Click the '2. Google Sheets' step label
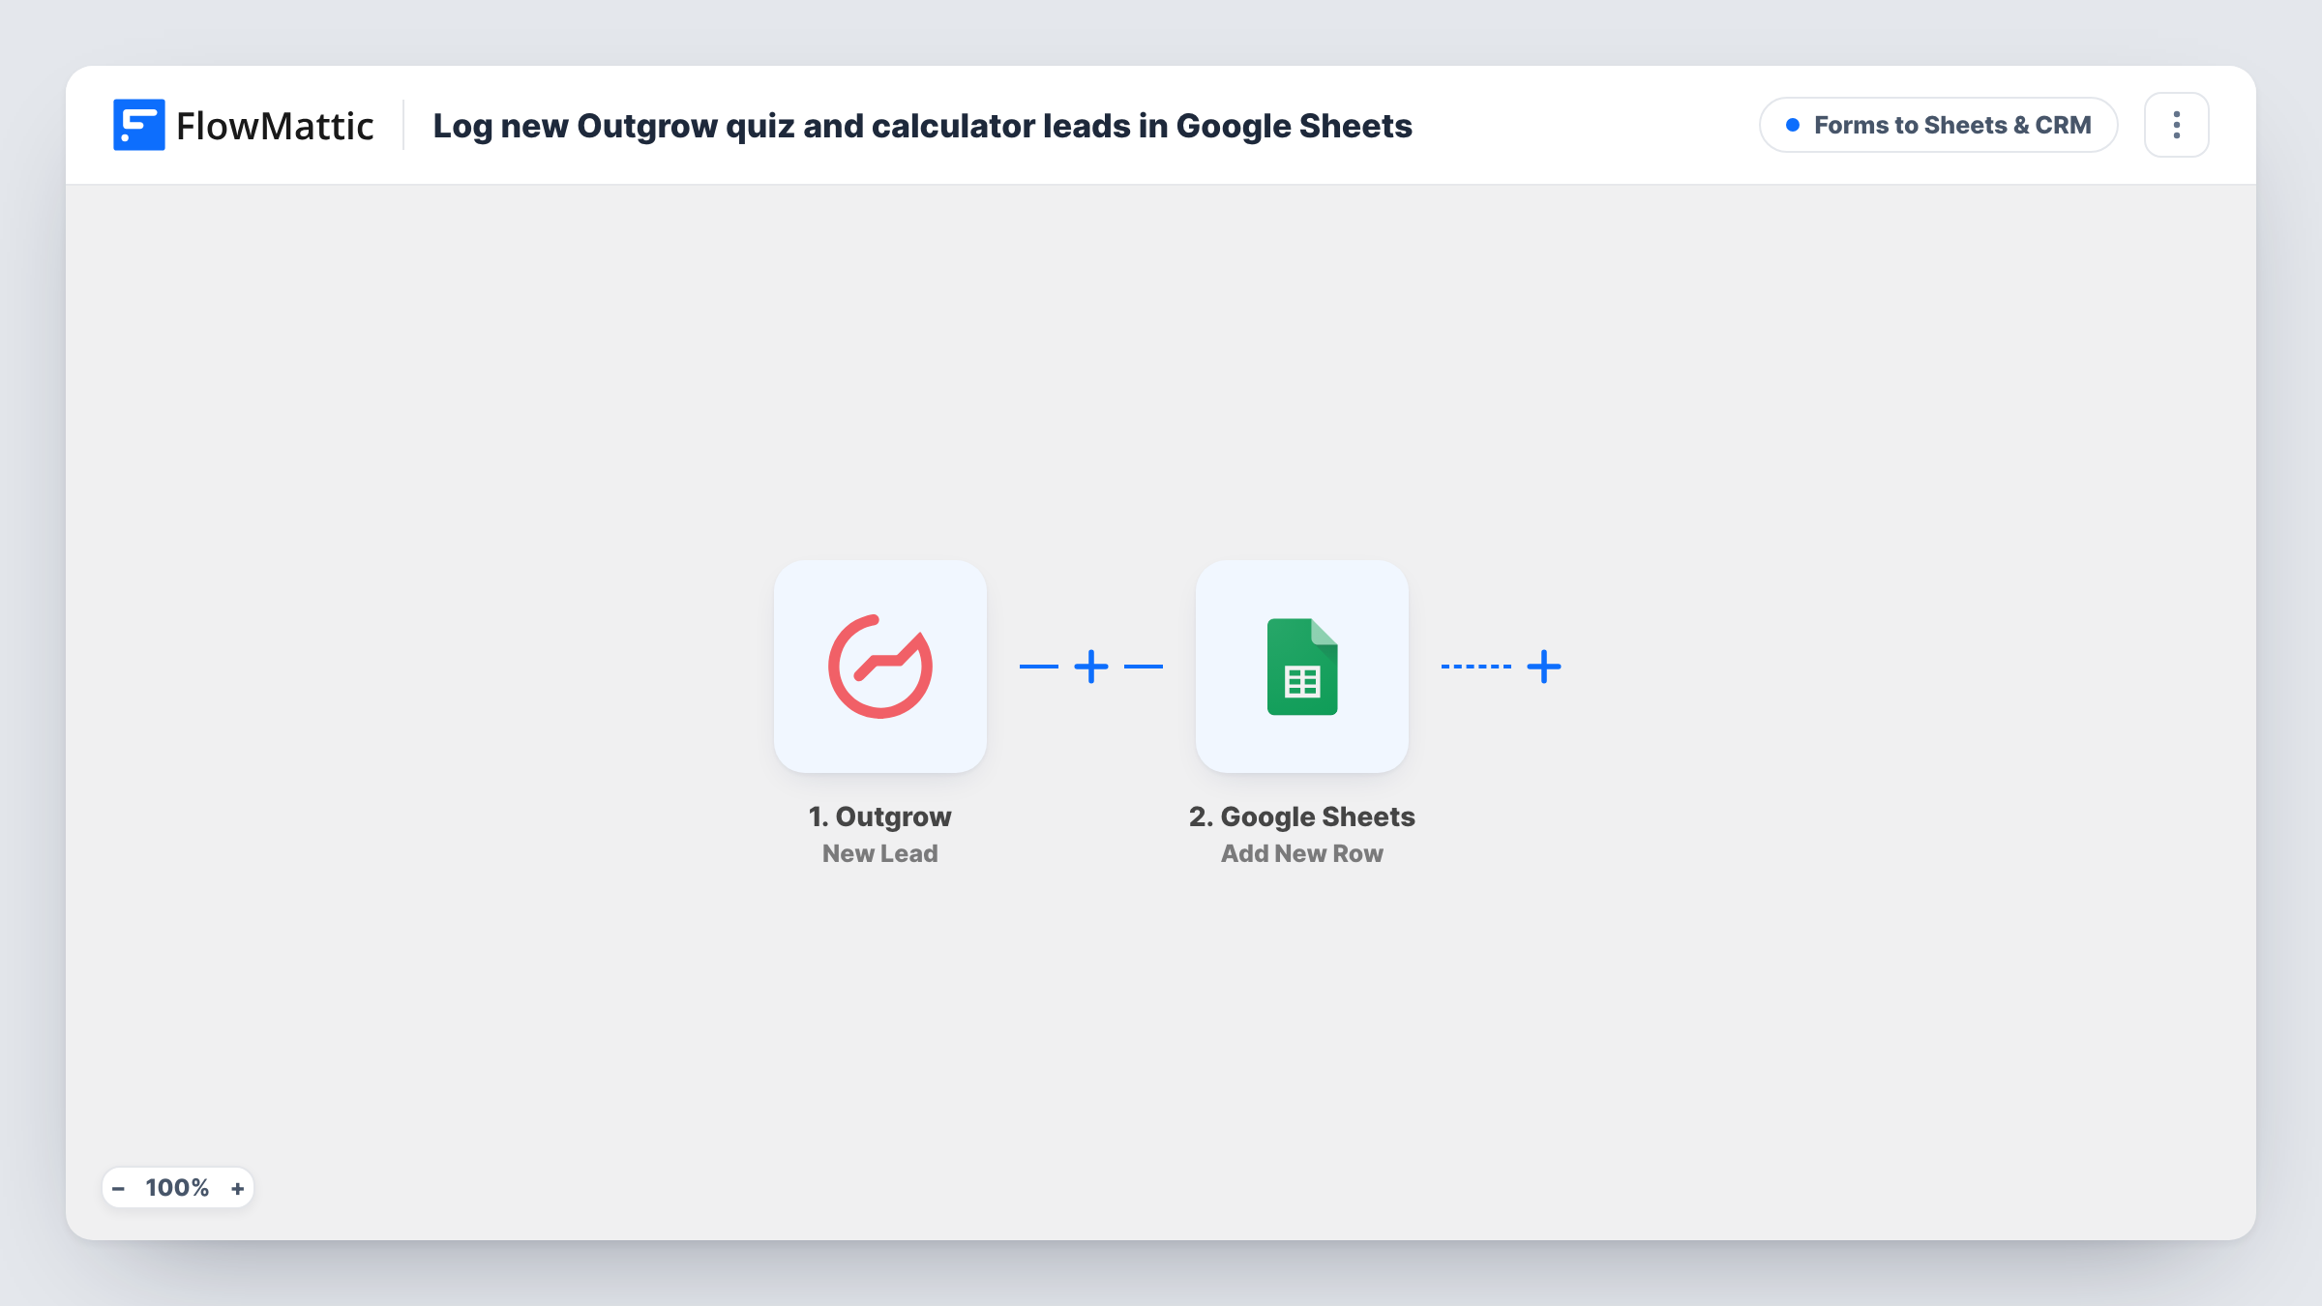This screenshot has height=1306, width=2322. click(x=1301, y=816)
